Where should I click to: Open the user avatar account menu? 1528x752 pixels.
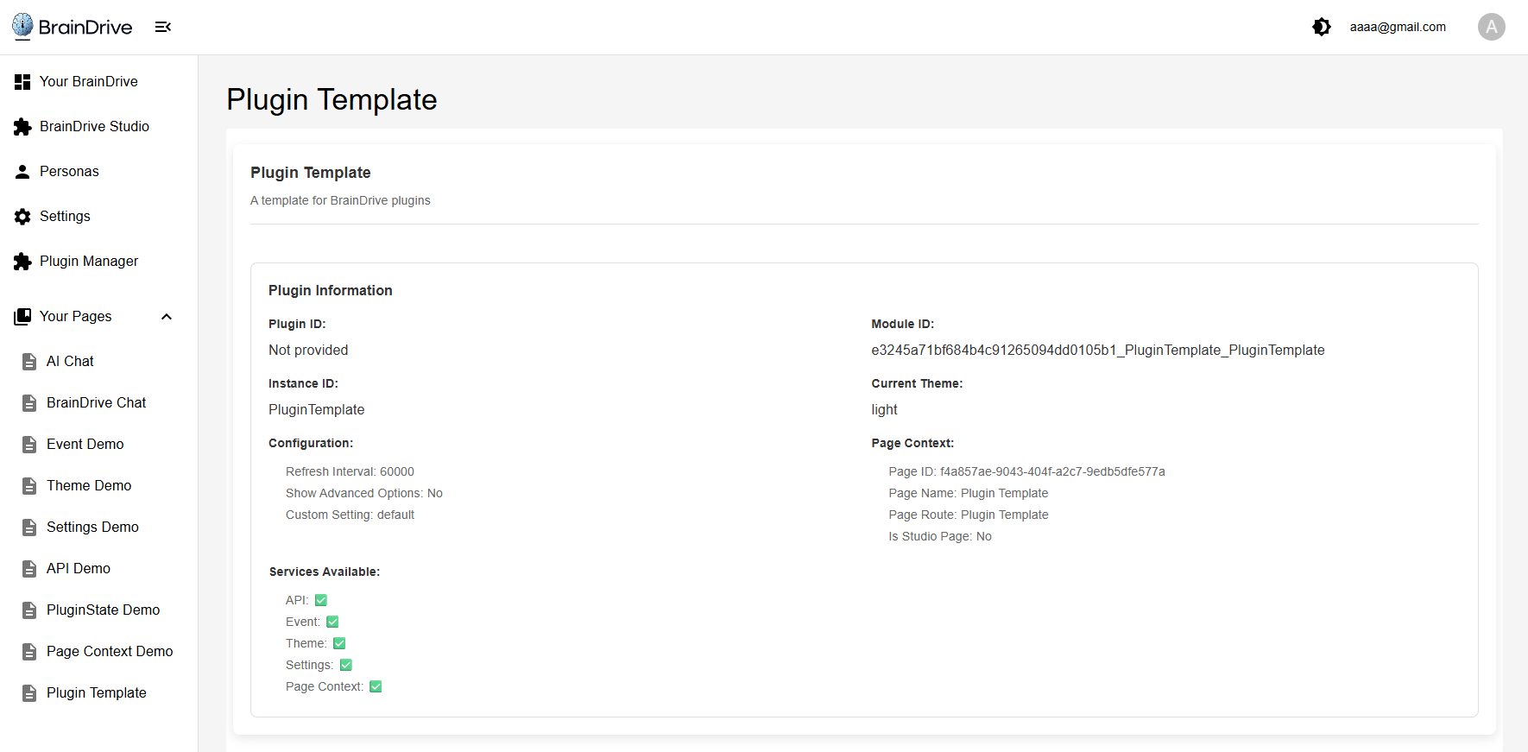(1491, 27)
